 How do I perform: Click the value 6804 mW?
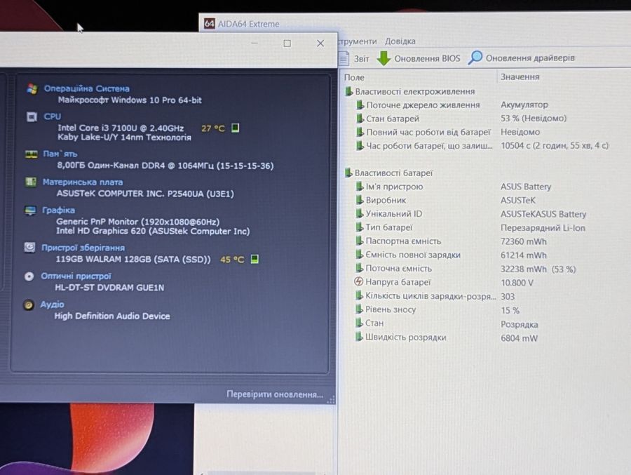point(519,338)
